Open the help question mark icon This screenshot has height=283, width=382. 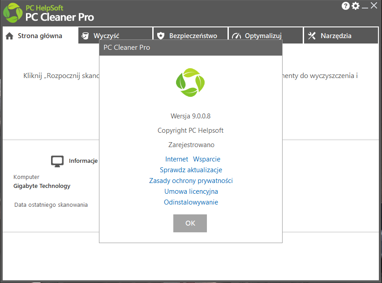[345, 6]
